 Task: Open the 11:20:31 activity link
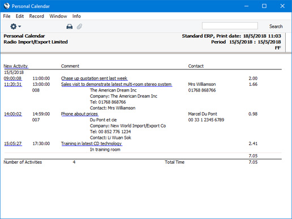pos(13,84)
